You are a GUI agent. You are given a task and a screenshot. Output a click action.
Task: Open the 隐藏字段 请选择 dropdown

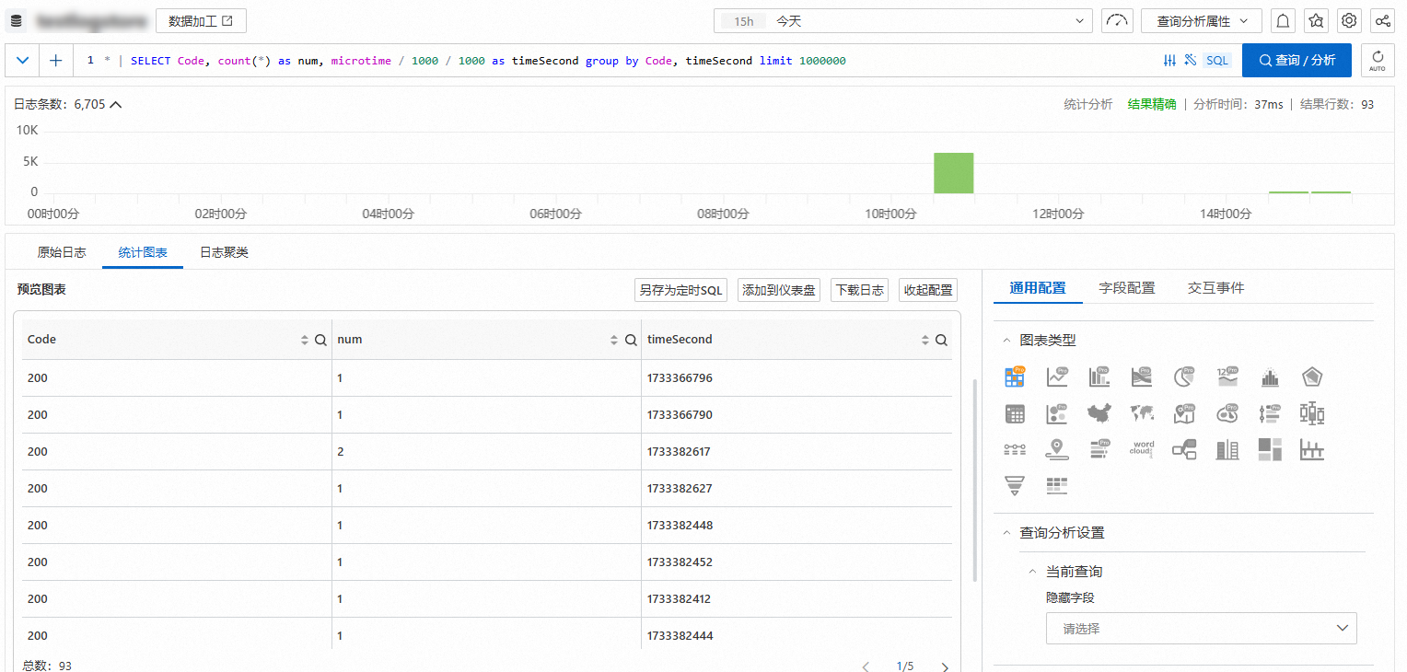tap(1202, 629)
